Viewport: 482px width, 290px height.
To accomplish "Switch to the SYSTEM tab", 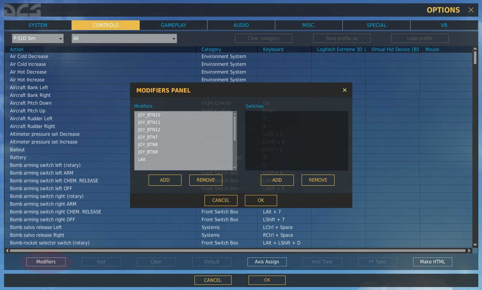I will (x=38, y=25).
